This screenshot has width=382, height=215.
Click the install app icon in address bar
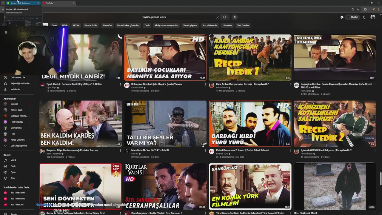(x=353, y=9)
